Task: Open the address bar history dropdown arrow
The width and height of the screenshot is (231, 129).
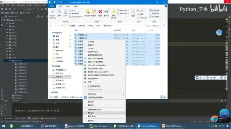Action: click(x=146, y=26)
